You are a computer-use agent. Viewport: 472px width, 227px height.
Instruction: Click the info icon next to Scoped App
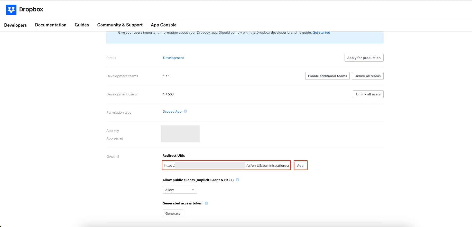186,111
